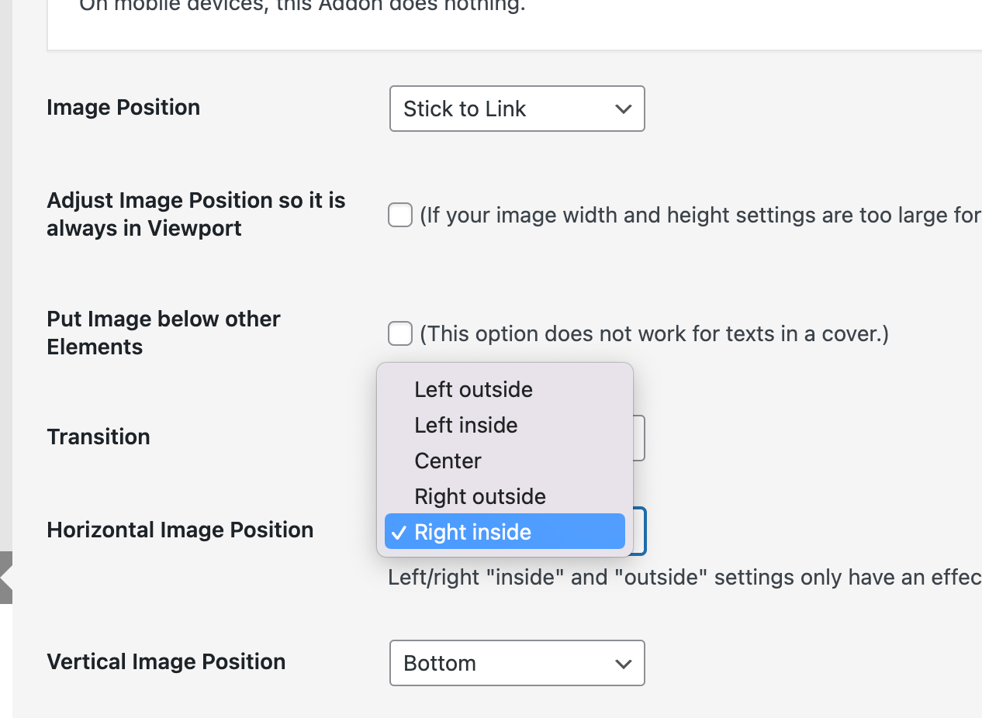Click the 'Vertical Image Position' label text
This screenshot has height=718, width=982.
point(166,661)
